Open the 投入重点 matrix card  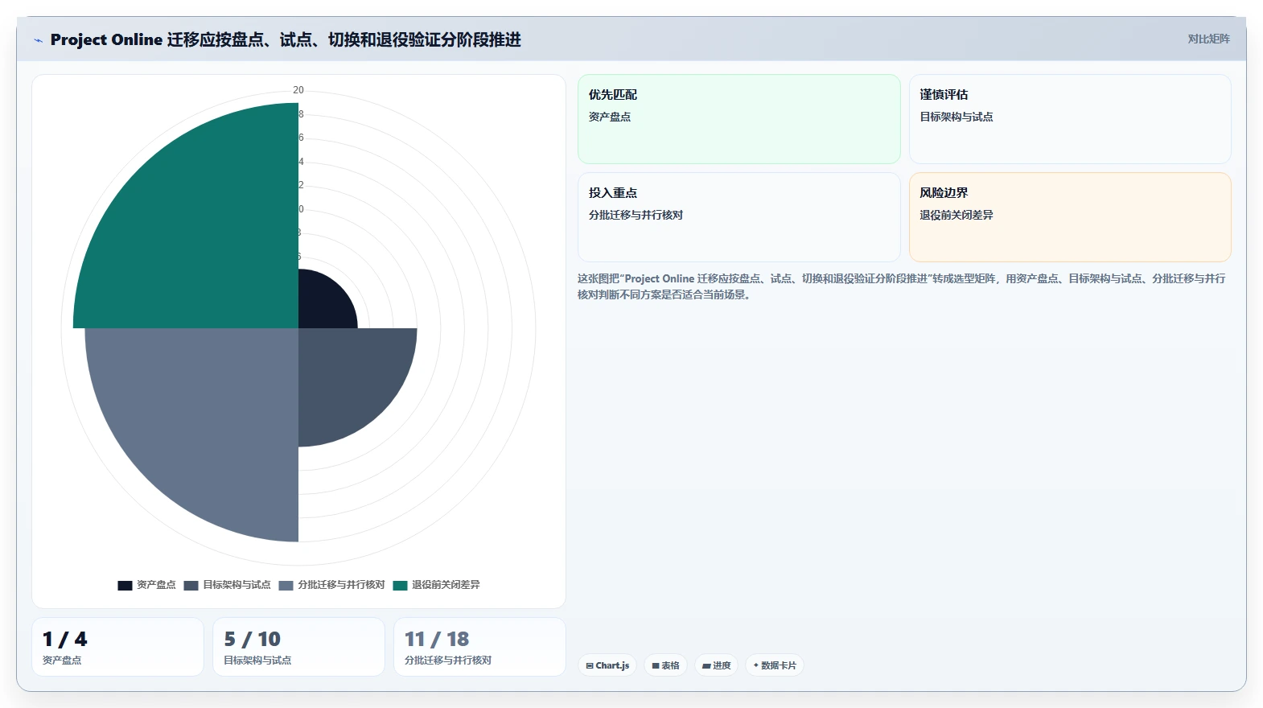click(x=738, y=217)
